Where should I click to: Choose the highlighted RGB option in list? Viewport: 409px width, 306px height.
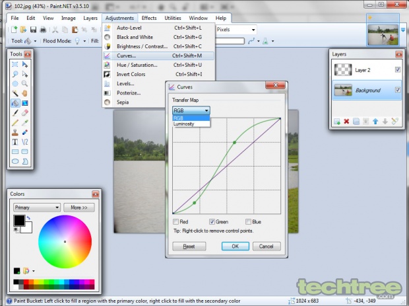point(191,118)
